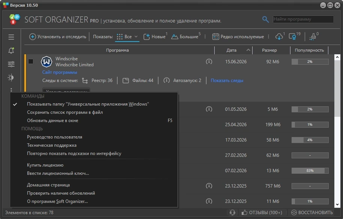Show Большие programs filter
Viewport: 343px width, 219px height.
click(x=185, y=37)
